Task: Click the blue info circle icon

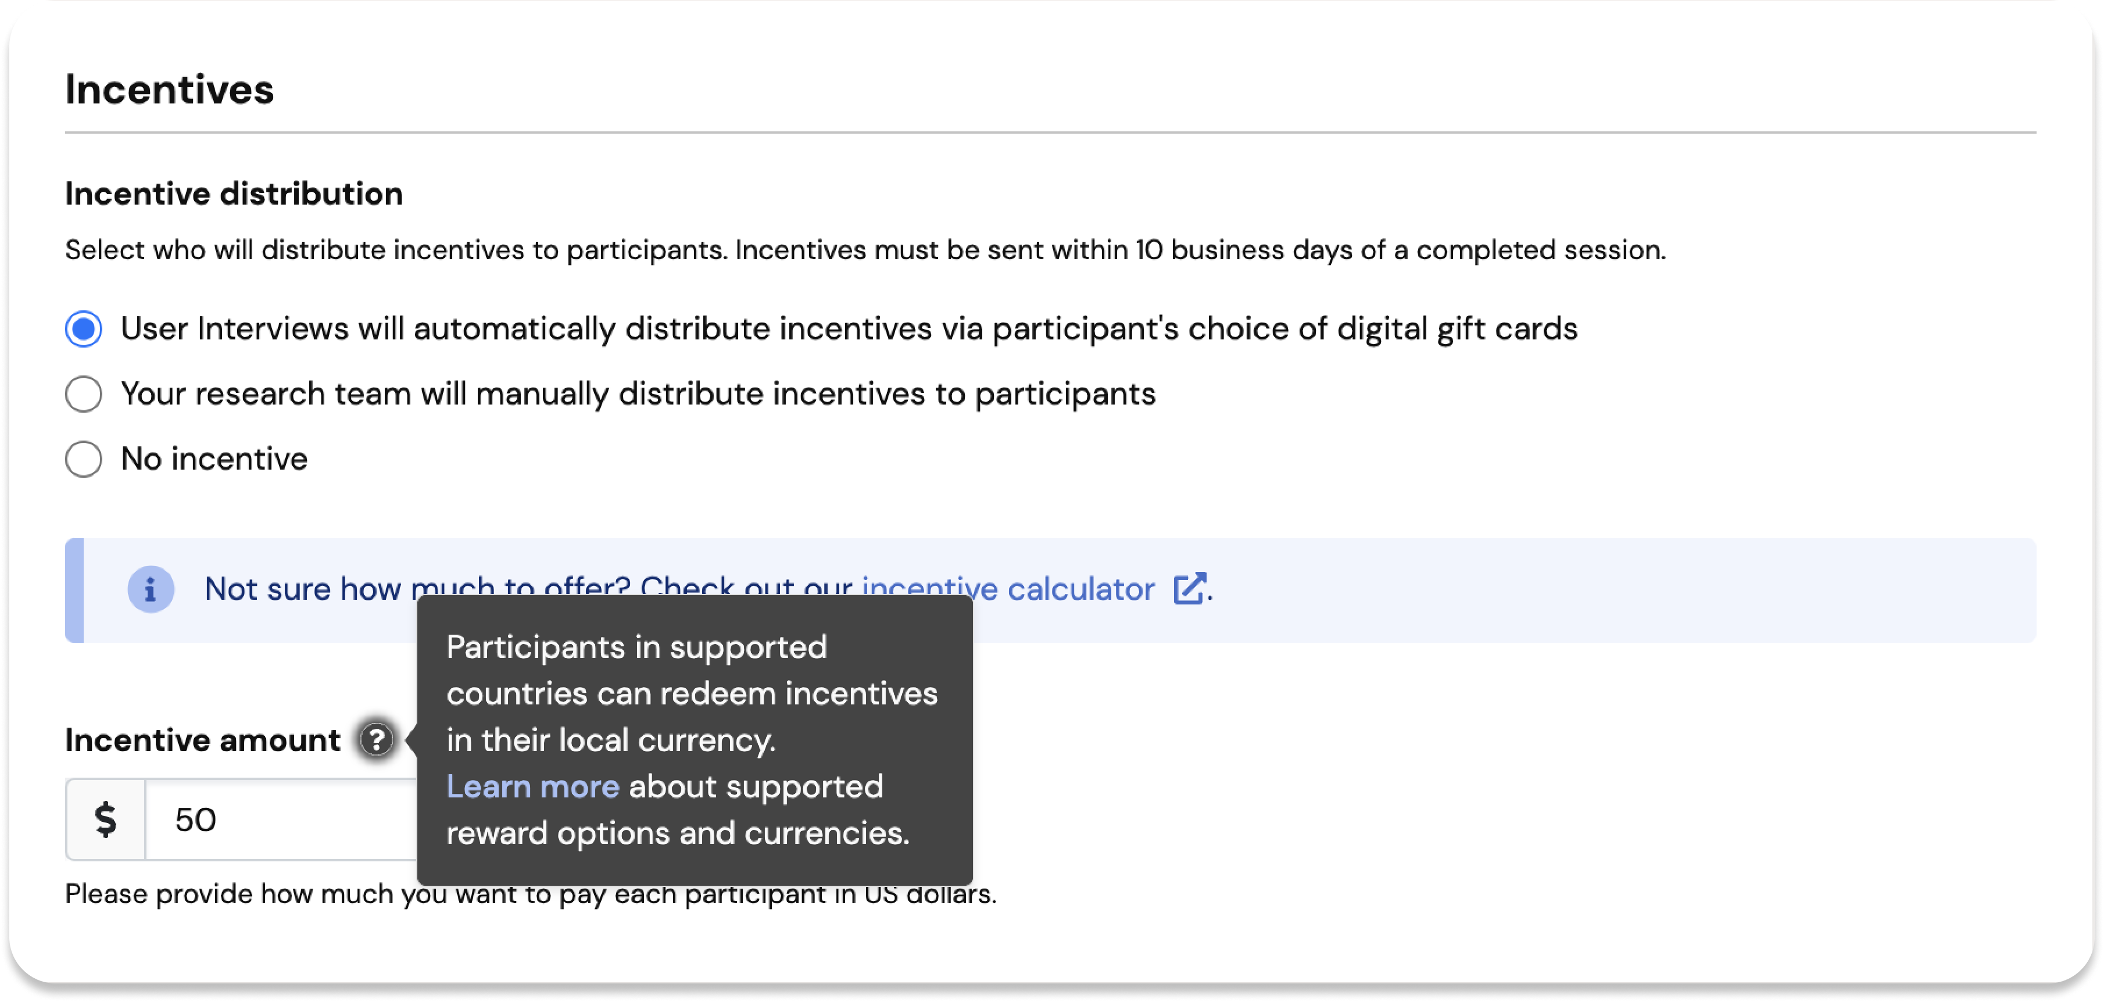Action: [x=151, y=589]
